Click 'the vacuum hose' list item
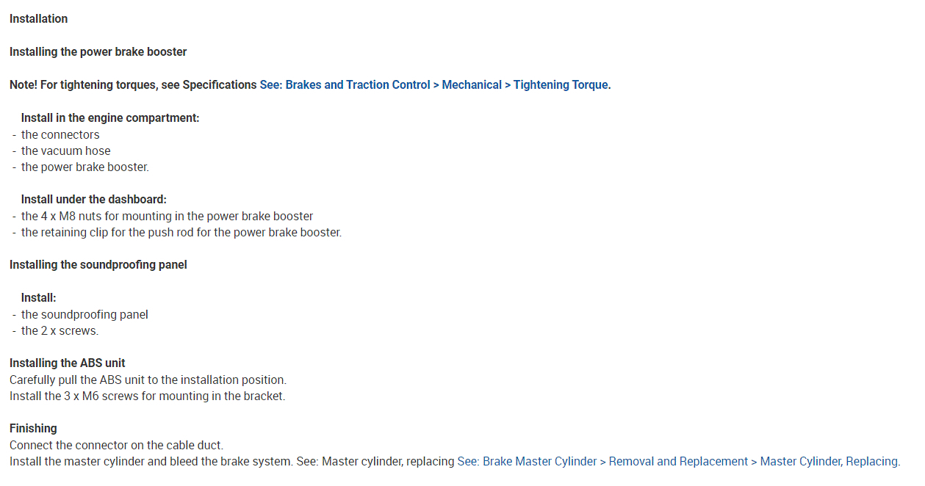Image resolution: width=925 pixels, height=486 pixels. [x=65, y=151]
